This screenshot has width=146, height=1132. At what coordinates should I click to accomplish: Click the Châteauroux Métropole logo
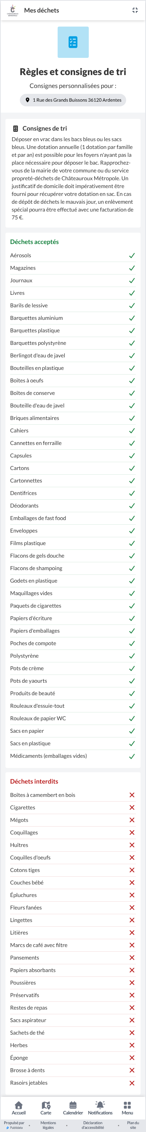tap(13, 10)
